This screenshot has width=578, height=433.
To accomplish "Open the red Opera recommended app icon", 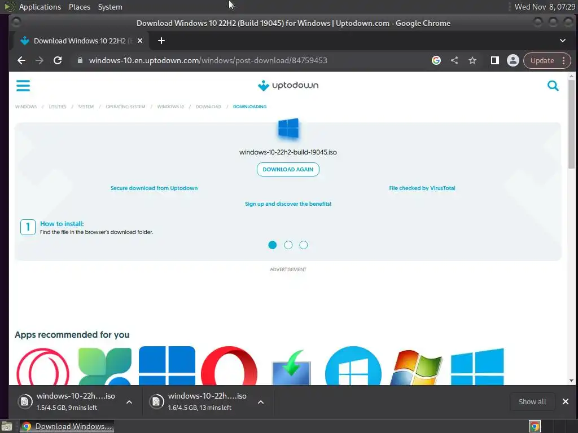I will (229, 365).
